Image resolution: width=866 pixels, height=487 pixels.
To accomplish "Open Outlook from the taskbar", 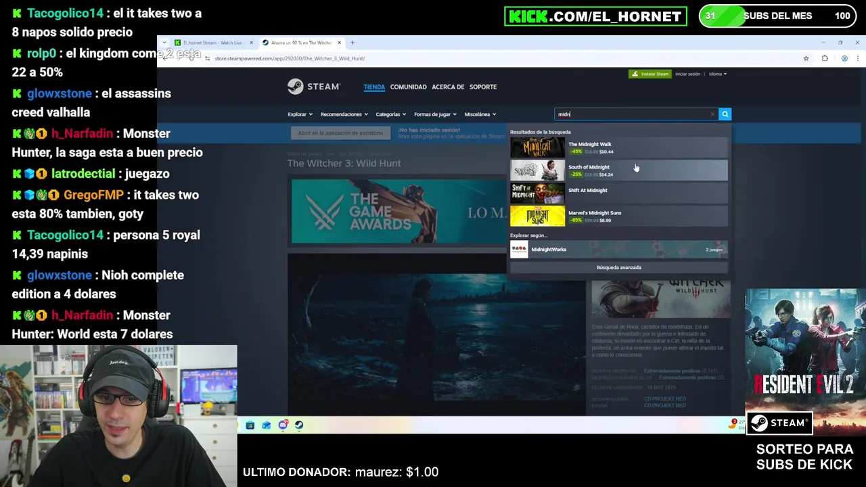I will point(266,425).
